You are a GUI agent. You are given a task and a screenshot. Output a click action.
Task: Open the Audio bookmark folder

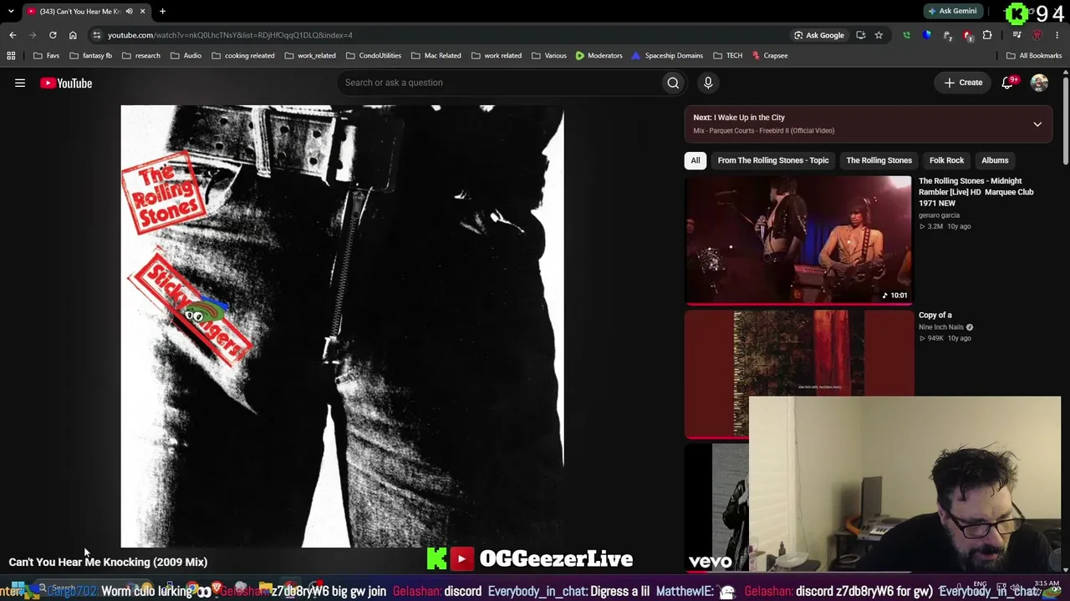(186, 56)
